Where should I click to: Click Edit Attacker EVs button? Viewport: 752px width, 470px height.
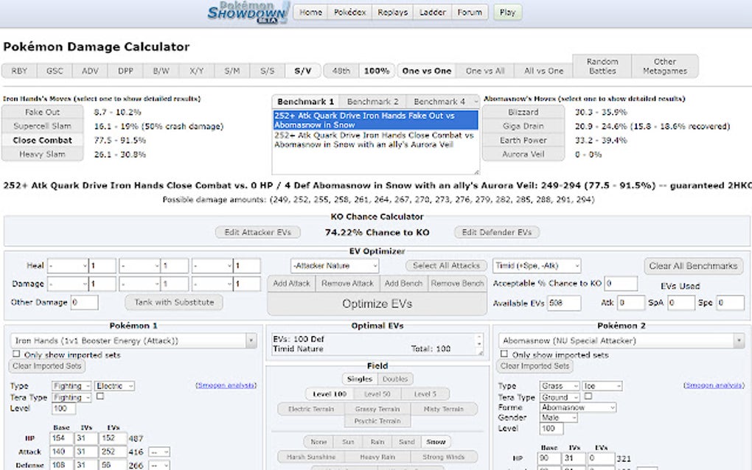[x=257, y=232]
